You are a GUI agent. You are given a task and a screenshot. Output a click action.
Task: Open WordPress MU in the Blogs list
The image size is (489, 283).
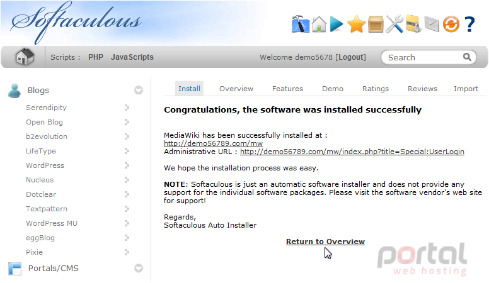52,223
